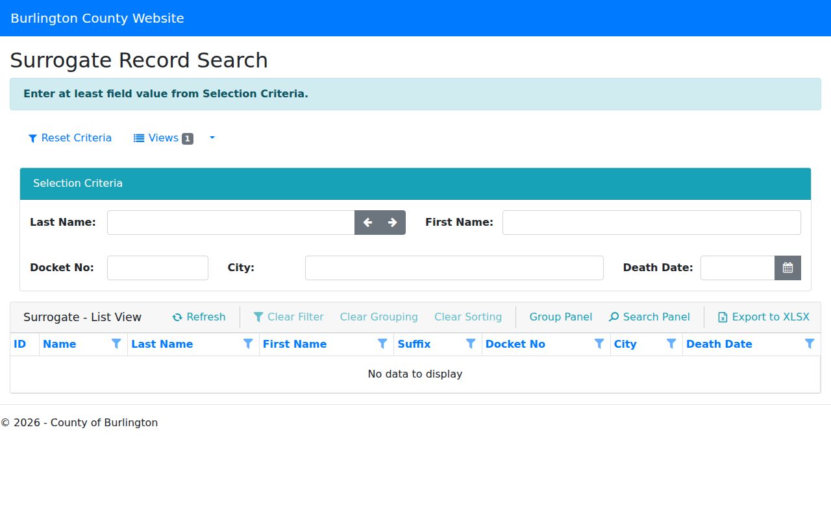The height and width of the screenshot is (519, 831).
Task: Sort by the First Name column header
Action: click(x=295, y=344)
